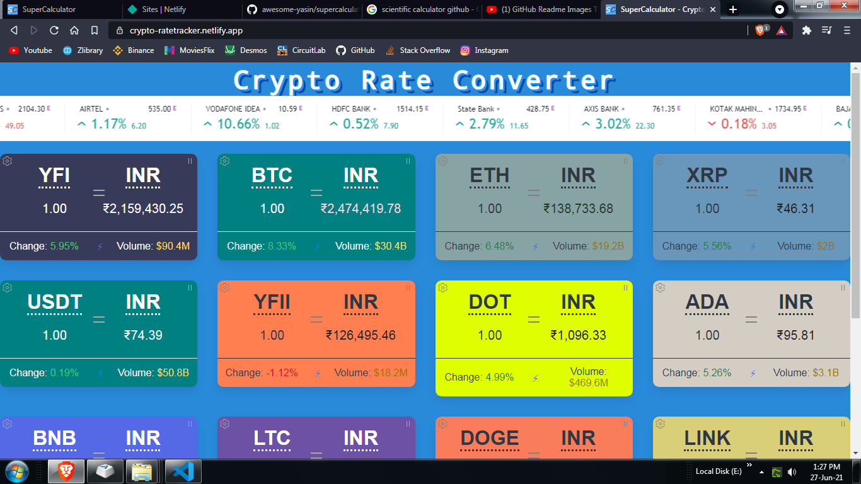Open settings gear on the YFI card

7,161
